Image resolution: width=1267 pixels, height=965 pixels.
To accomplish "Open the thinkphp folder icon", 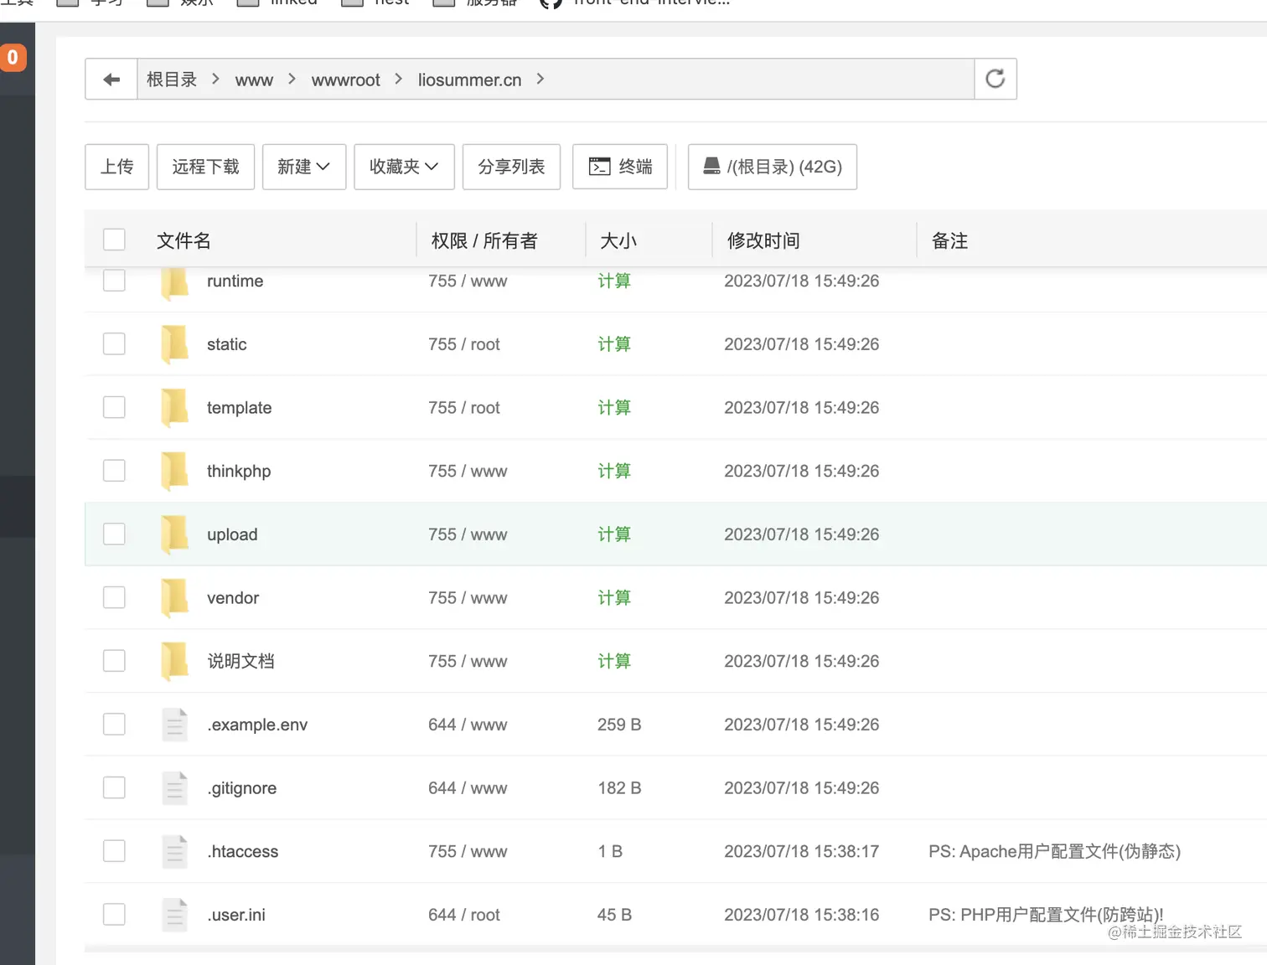I will [x=174, y=471].
